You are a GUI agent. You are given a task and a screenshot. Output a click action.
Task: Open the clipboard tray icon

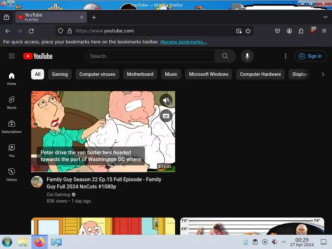tap(255, 242)
